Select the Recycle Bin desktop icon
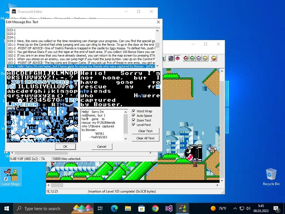Viewport: 285px width, 214px height. [271, 177]
